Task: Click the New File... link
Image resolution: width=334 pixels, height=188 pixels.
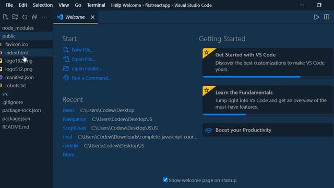Action: [82, 50]
